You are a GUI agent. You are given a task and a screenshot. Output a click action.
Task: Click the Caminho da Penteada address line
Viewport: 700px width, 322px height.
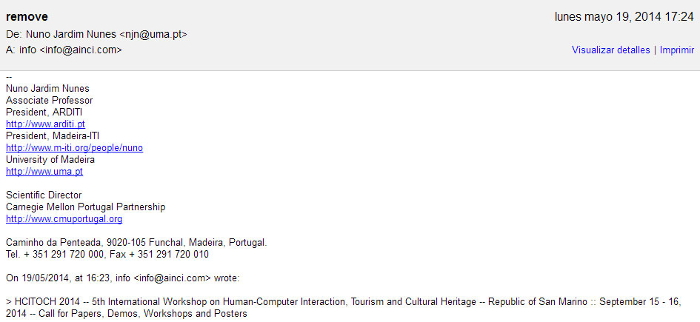click(136, 243)
